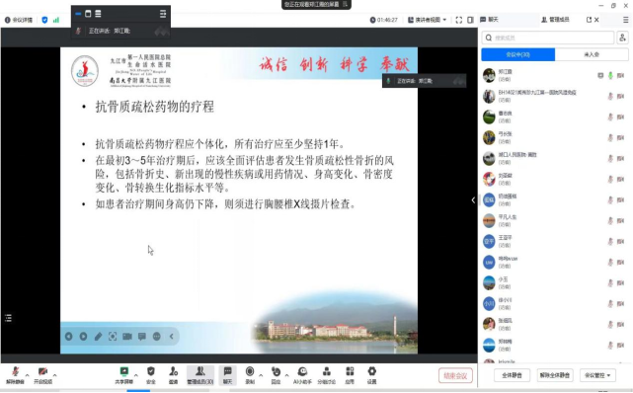Toggle camera of 小五 member
The image size is (633, 393).
620,282
